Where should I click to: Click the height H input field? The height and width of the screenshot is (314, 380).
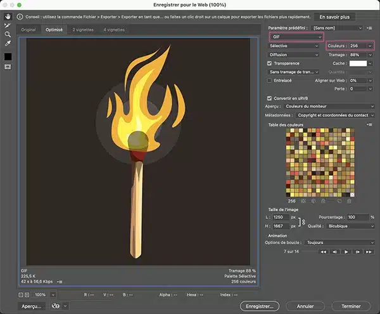(281, 226)
